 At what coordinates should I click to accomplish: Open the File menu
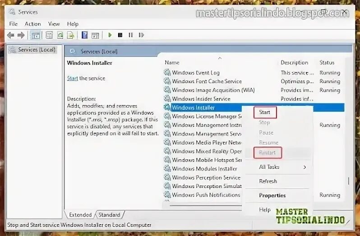pos(14,24)
